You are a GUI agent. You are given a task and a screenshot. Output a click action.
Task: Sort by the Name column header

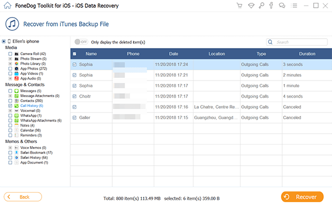[x=91, y=54]
